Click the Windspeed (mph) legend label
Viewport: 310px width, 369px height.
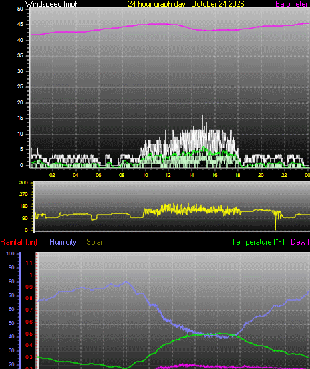click(x=53, y=4)
